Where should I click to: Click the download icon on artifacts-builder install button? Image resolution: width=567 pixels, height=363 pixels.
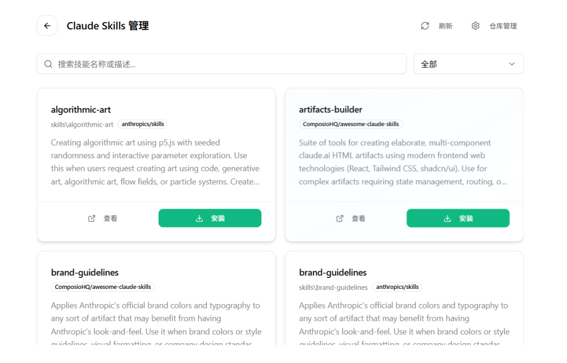[x=447, y=219]
